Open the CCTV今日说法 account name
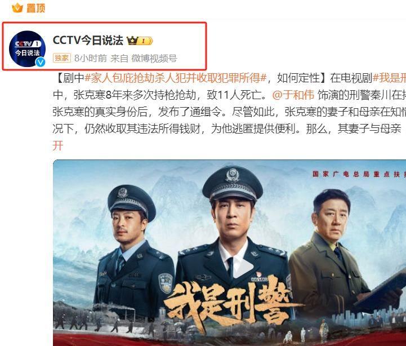The width and height of the screenshot is (406, 346). click(88, 41)
